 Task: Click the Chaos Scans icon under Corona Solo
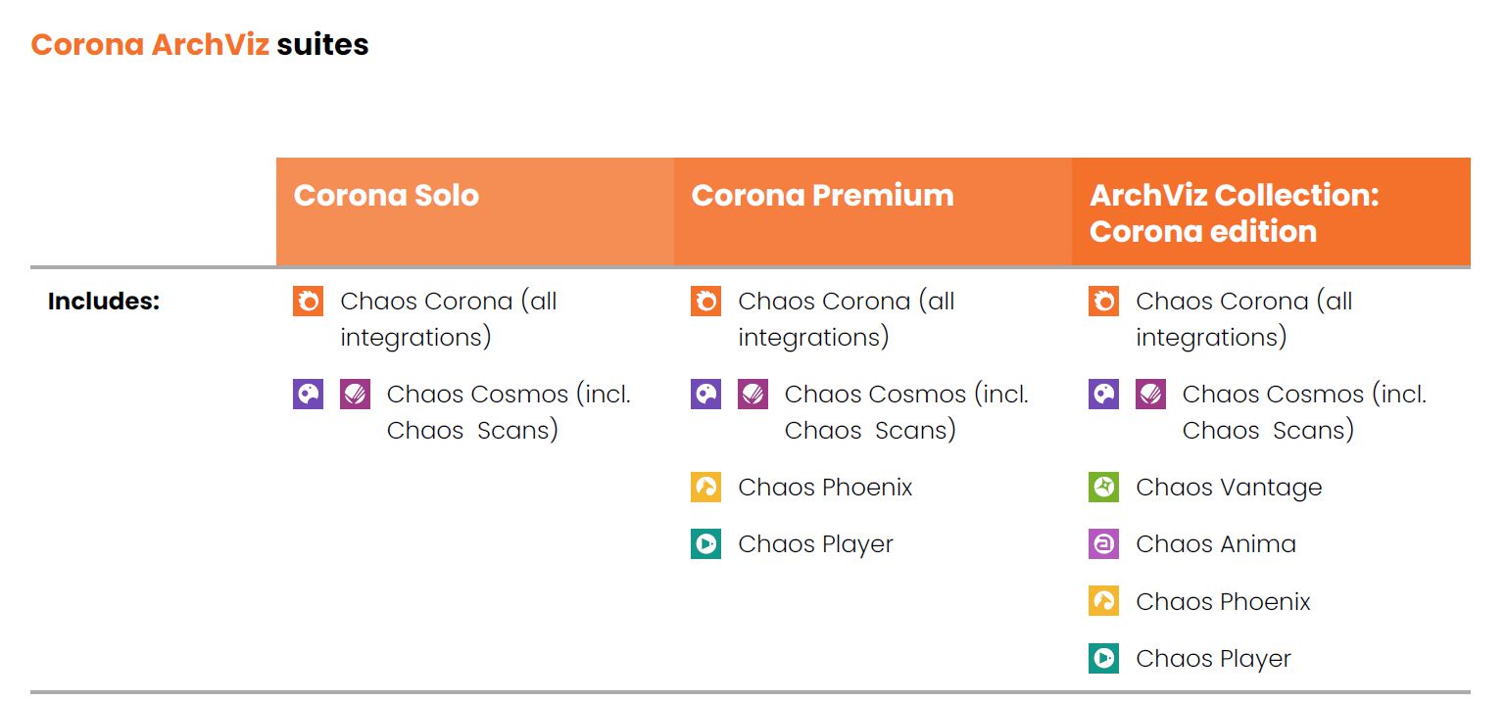[355, 395]
